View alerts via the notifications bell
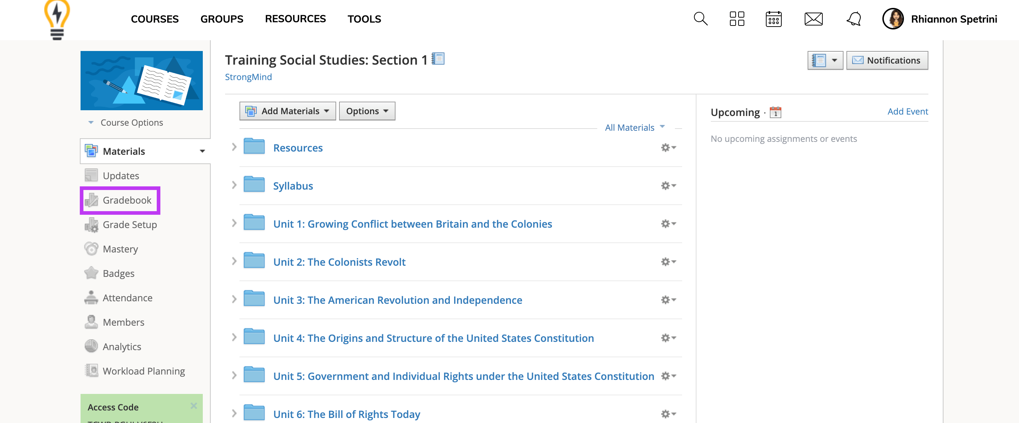The width and height of the screenshot is (1019, 423). coord(854,19)
